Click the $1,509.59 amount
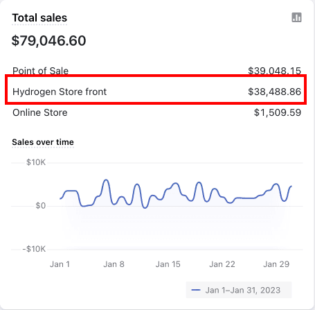 tap(278, 112)
